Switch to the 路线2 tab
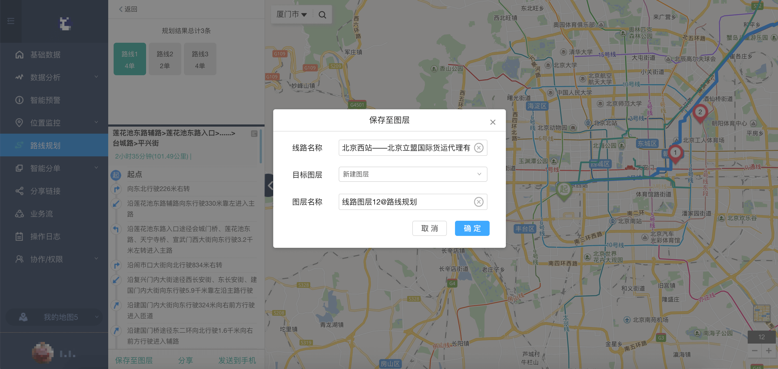 point(164,59)
